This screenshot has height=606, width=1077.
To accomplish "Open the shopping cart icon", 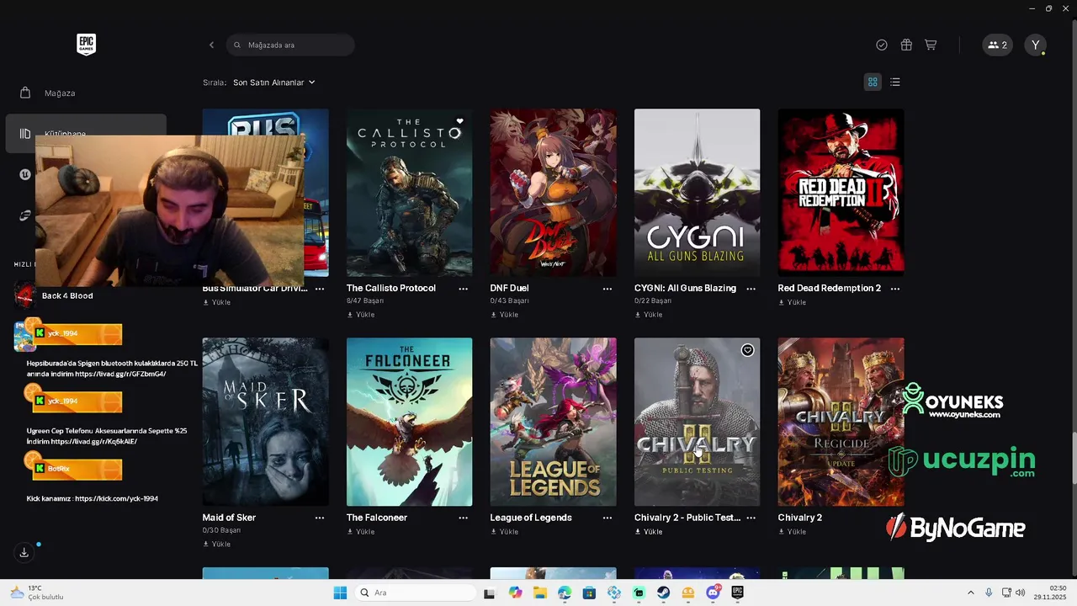I will [x=931, y=45].
